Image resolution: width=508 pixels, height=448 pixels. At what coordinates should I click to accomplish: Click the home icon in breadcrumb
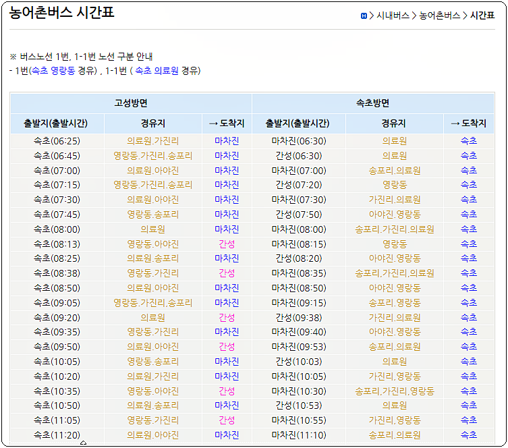pos(364,16)
